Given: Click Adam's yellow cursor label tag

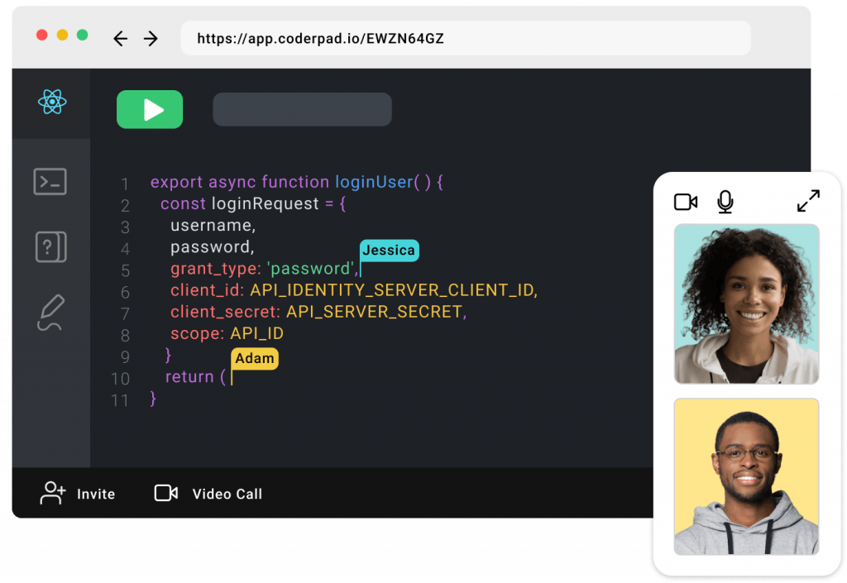Looking at the screenshot, I should [x=255, y=358].
